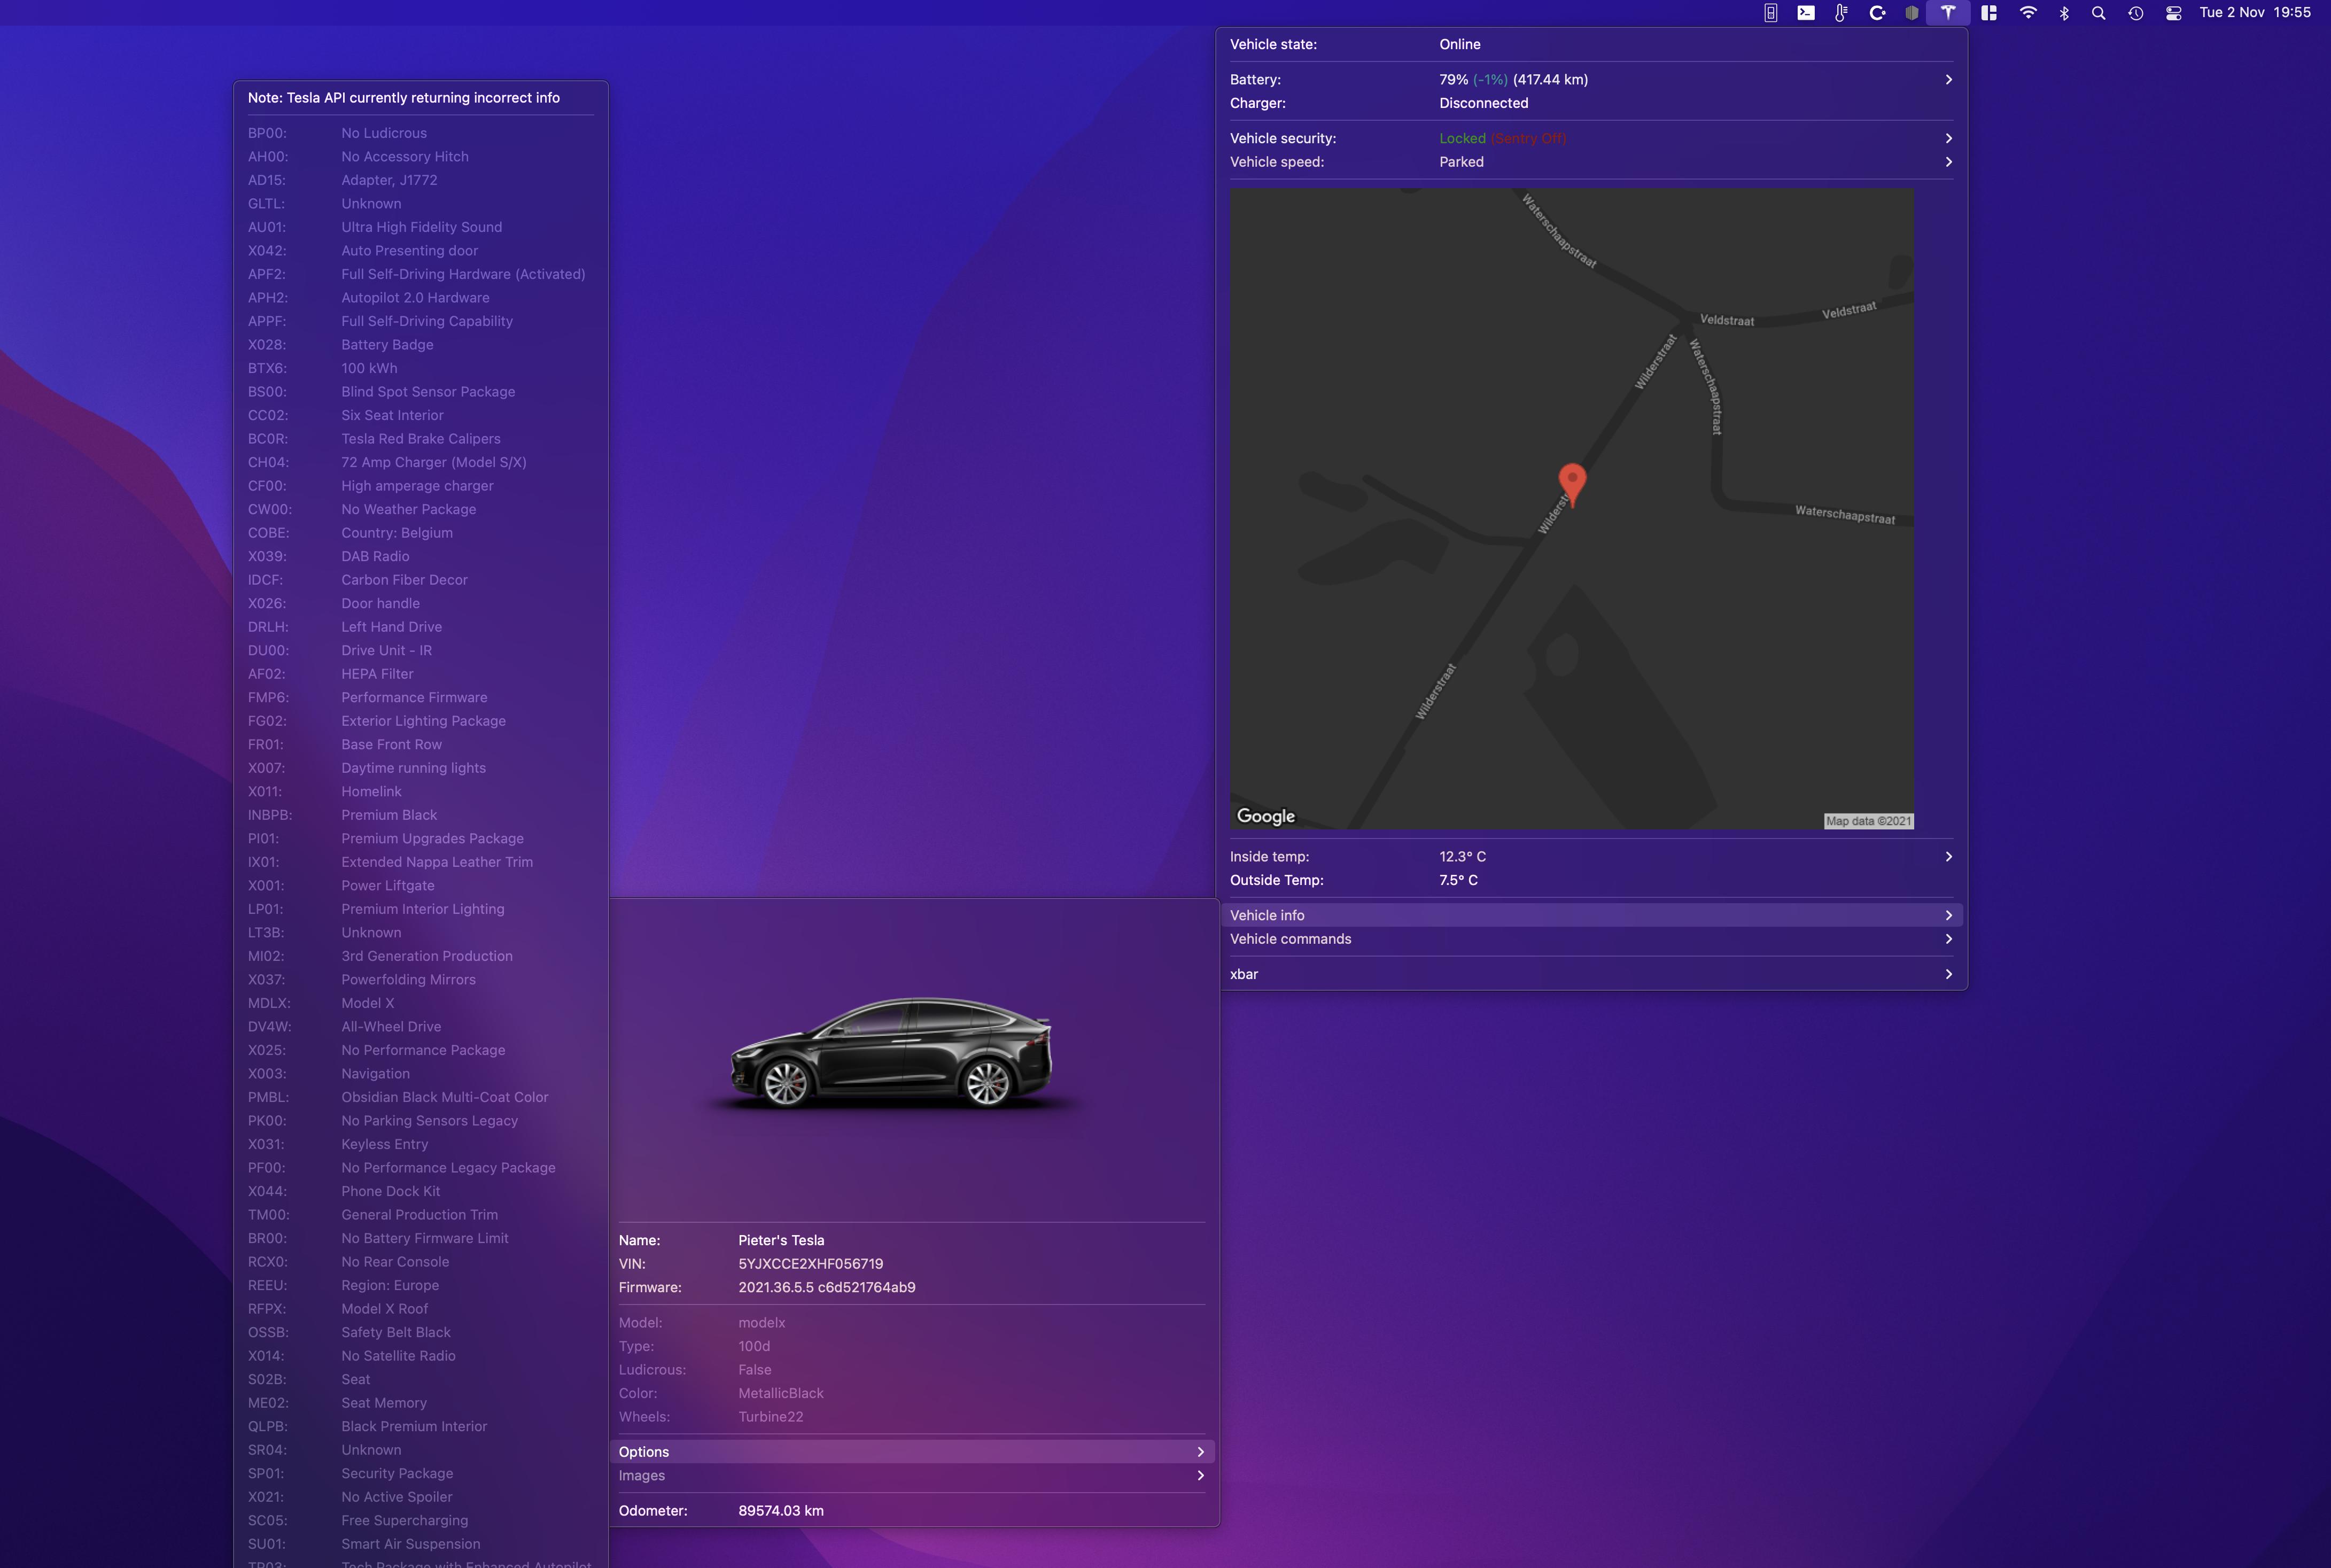This screenshot has width=2331, height=1568.
Task: Click the 'No Ludicrous' option row
Action: (x=421, y=133)
